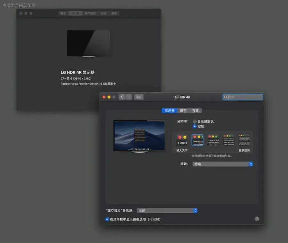Go forward with the right chevron button

(x=129, y=97)
